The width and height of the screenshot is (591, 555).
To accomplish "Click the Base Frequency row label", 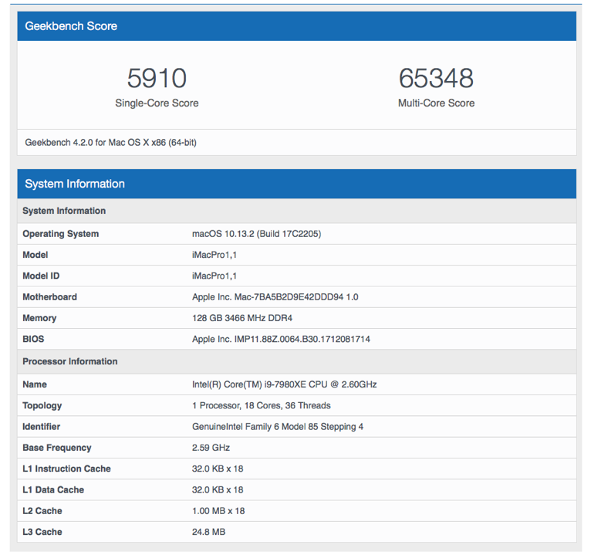I will pos(57,448).
